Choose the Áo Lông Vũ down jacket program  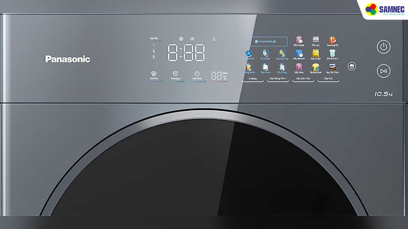coord(332,41)
